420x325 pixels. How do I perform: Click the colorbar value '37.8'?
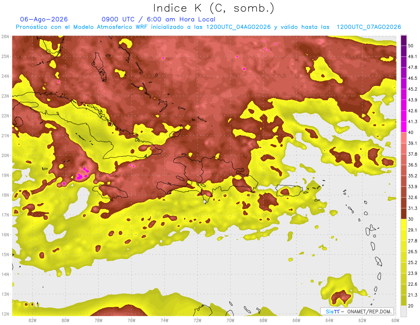pyautogui.click(x=413, y=154)
